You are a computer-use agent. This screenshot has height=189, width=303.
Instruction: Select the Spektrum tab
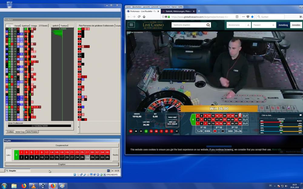[x=25, y=26]
